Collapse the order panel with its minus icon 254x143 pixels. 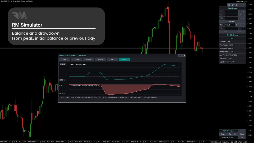(x=244, y=5)
